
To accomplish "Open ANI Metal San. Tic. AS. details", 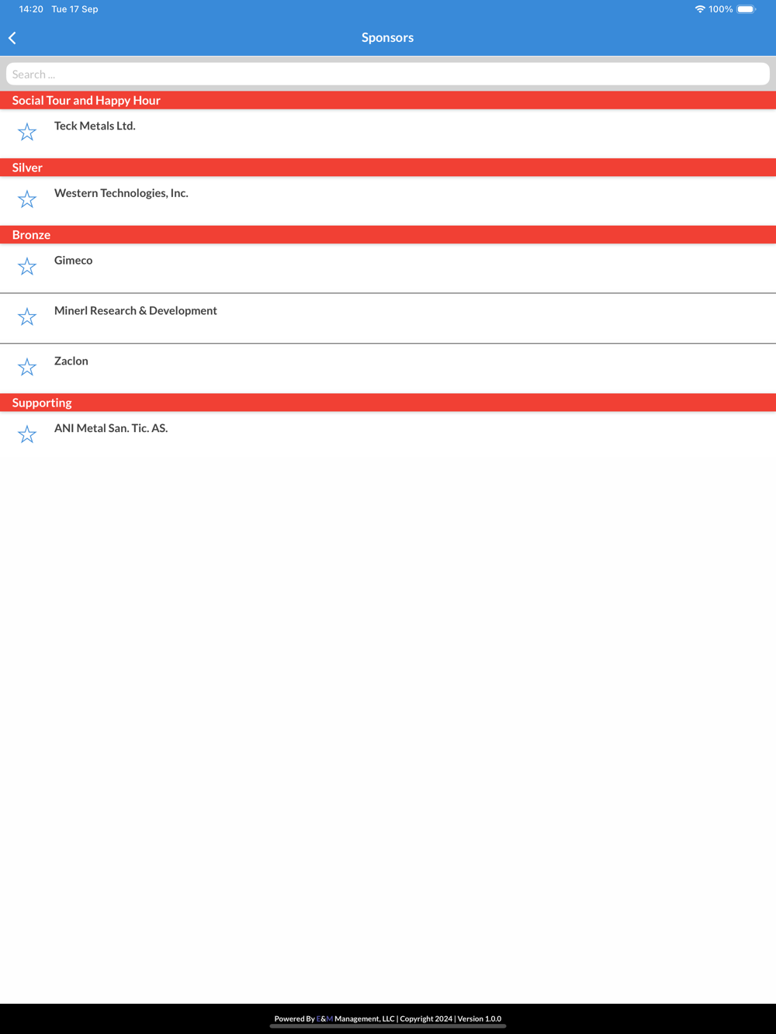I will pyautogui.click(x=388, y=436).
